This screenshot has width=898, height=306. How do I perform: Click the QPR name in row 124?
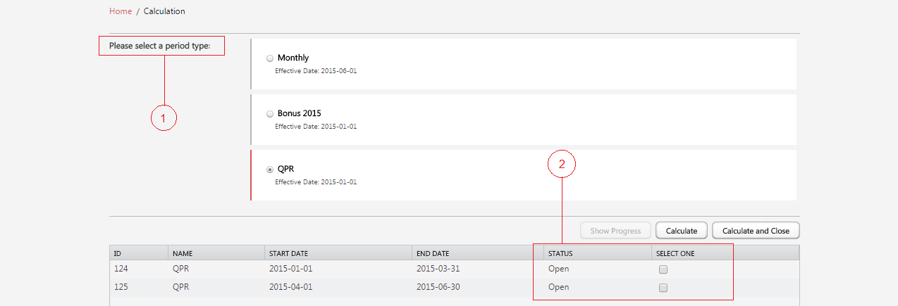(x=180, y=269)
